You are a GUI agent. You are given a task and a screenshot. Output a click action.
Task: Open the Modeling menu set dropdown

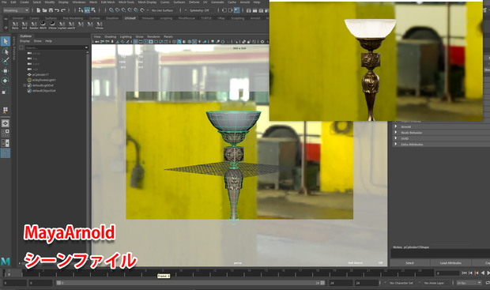(x=16, y=10)
